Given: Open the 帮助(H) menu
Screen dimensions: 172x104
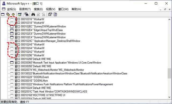Looking at the screenshot, I should [76, 9].
